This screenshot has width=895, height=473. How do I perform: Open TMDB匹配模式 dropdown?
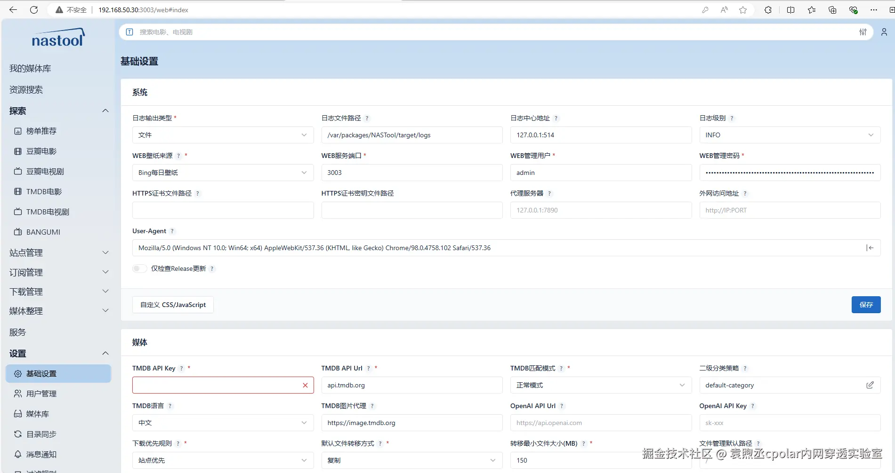click(x=601, y=385)
